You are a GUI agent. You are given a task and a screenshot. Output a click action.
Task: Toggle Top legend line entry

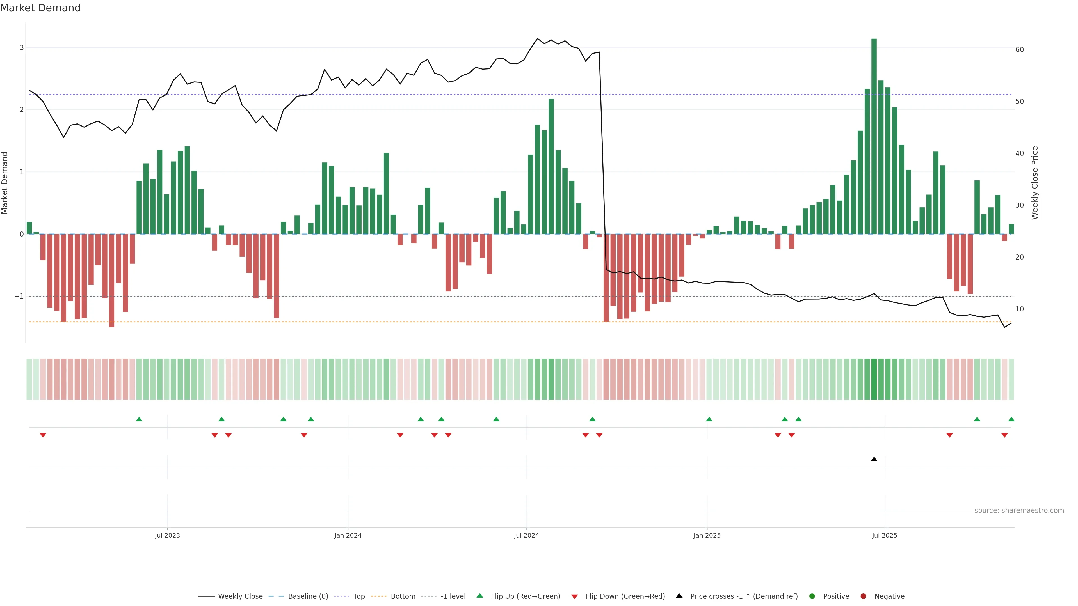(359, 596)
